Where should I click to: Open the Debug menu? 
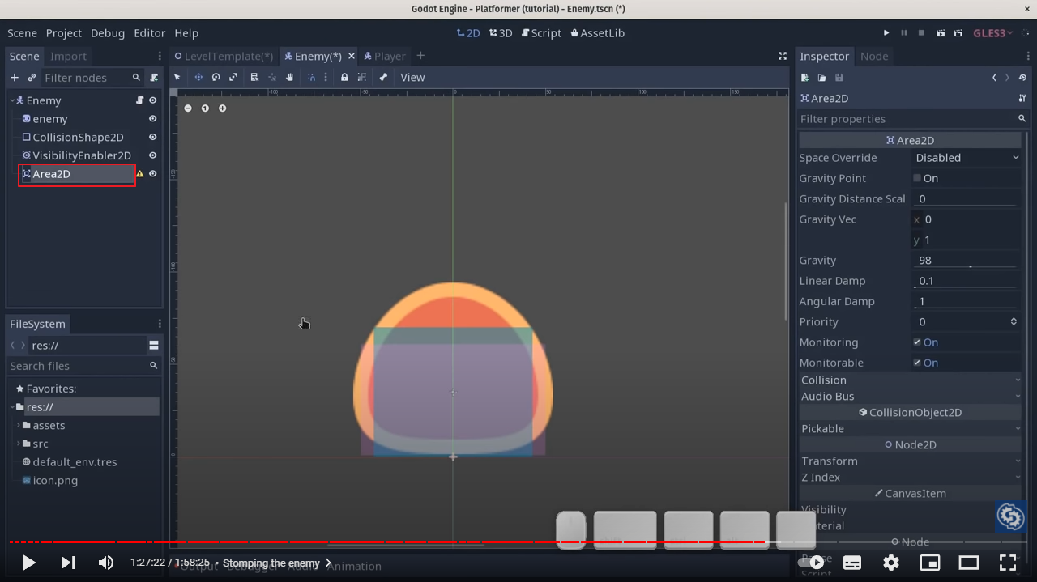(x=108, y=33)
